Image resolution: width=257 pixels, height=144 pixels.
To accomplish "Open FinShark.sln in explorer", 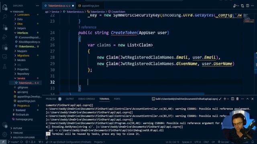I will coord(22,115).
